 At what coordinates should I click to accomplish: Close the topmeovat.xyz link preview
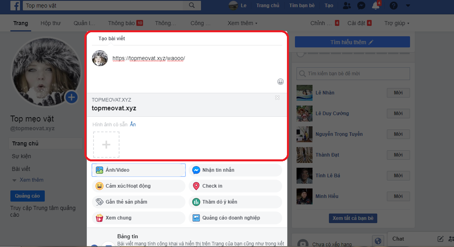(x=277, y=98)
